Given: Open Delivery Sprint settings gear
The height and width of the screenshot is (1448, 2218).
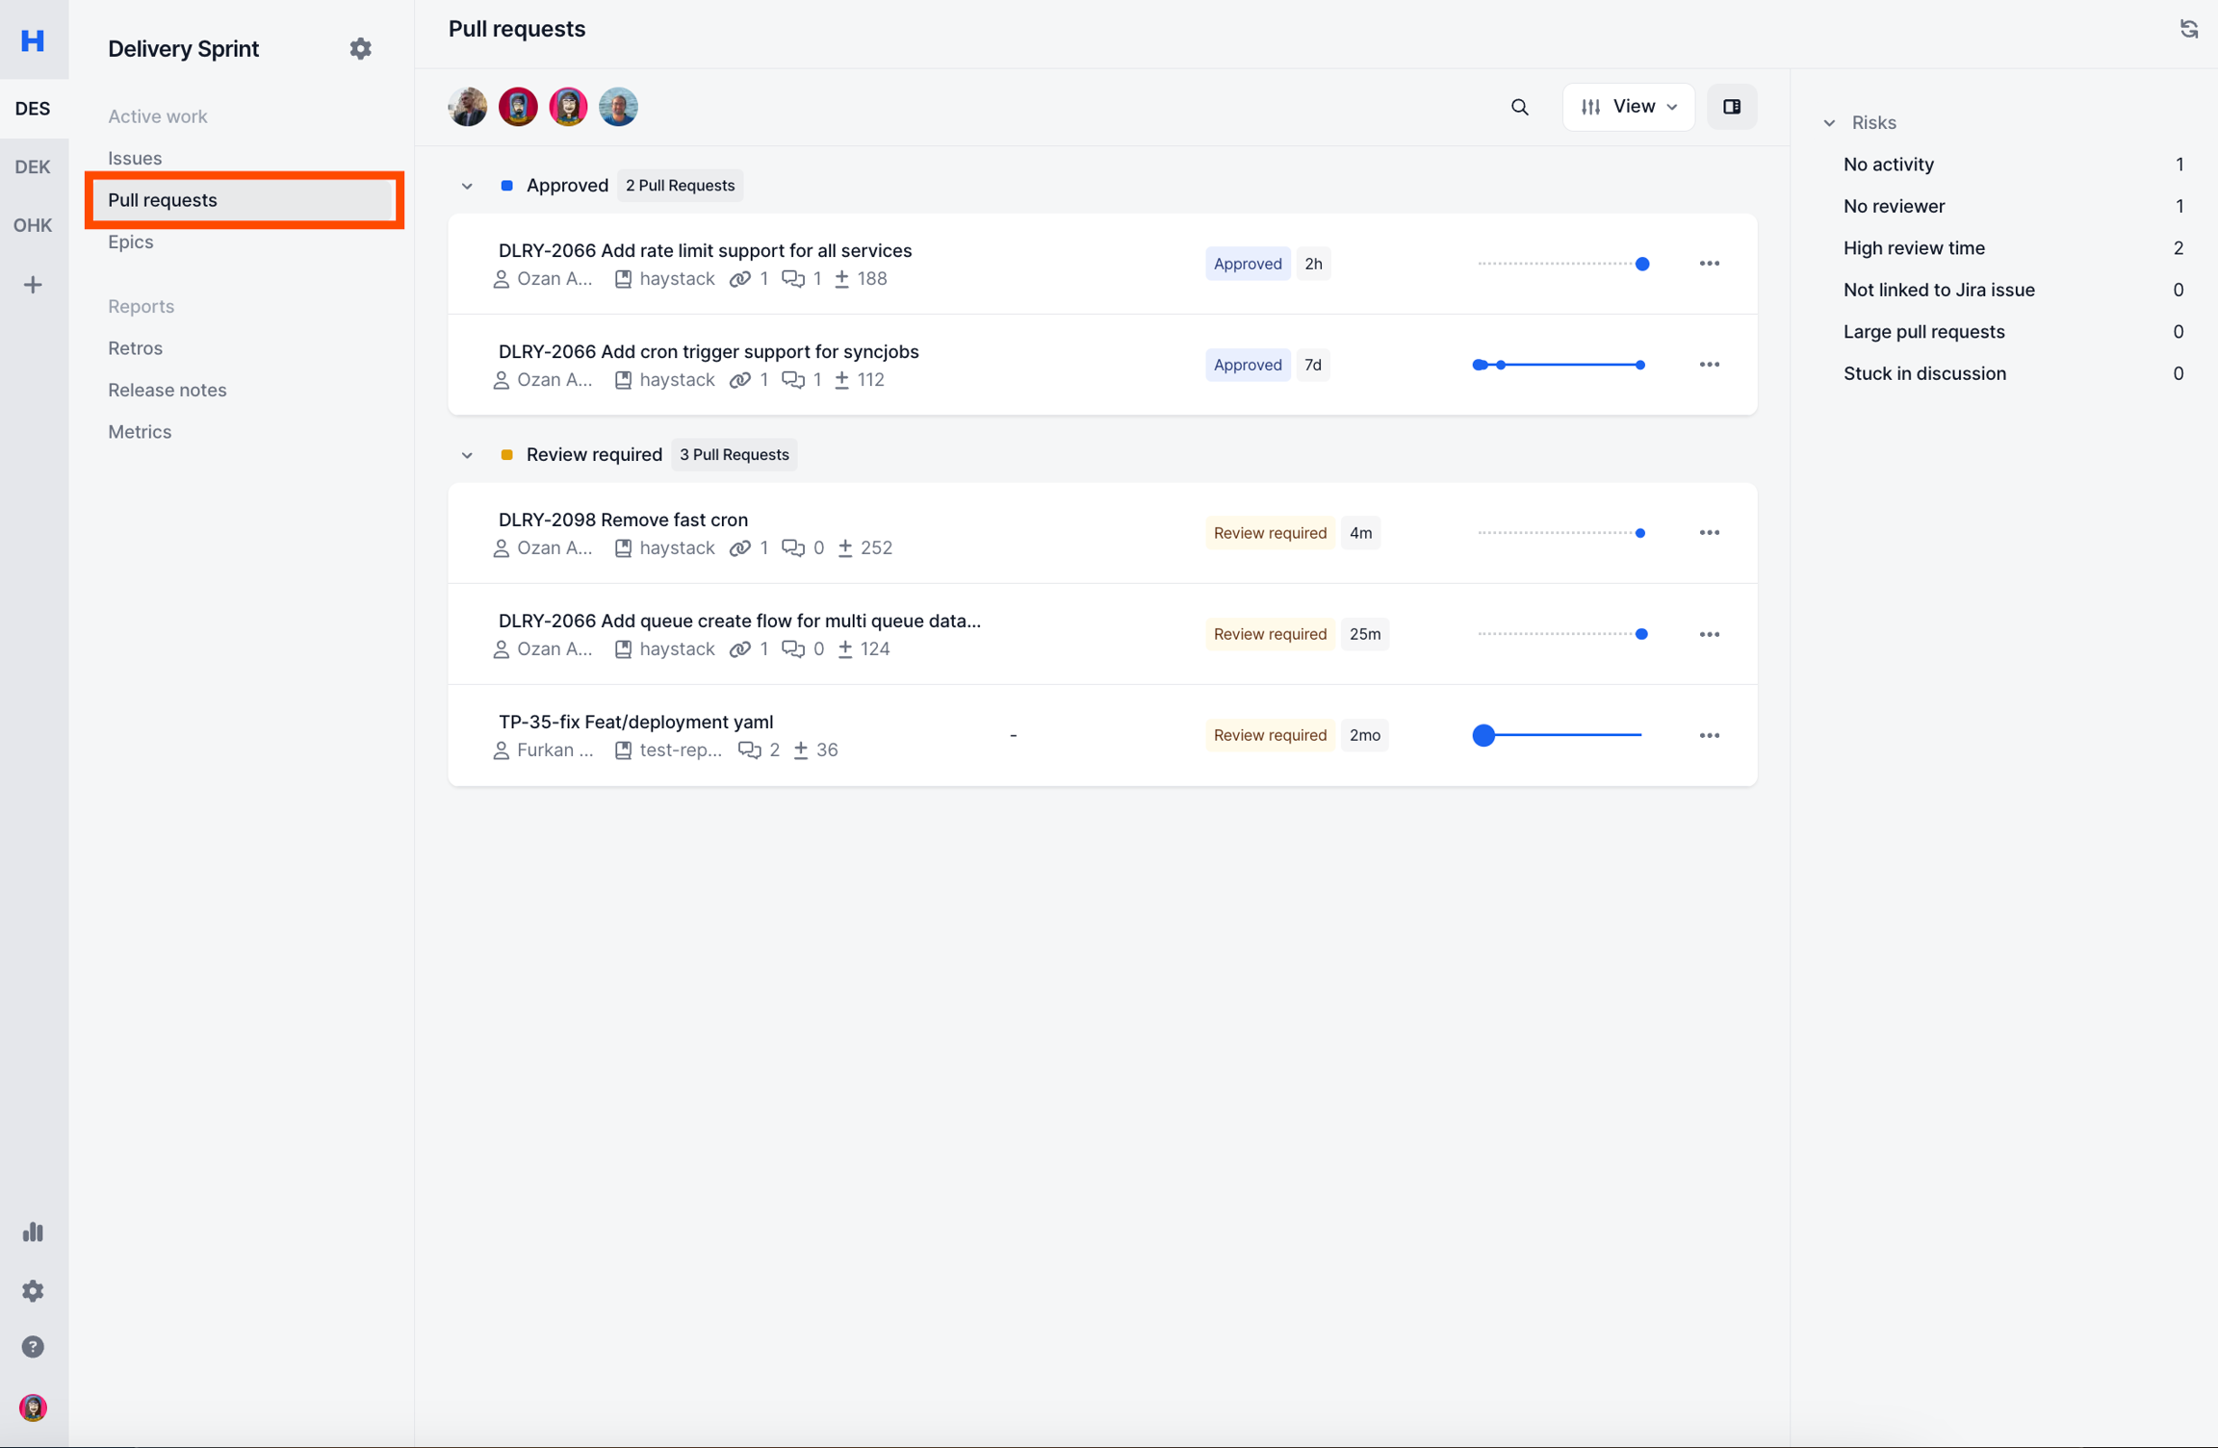Looking at the screenshot, I should tap(360, 49).
